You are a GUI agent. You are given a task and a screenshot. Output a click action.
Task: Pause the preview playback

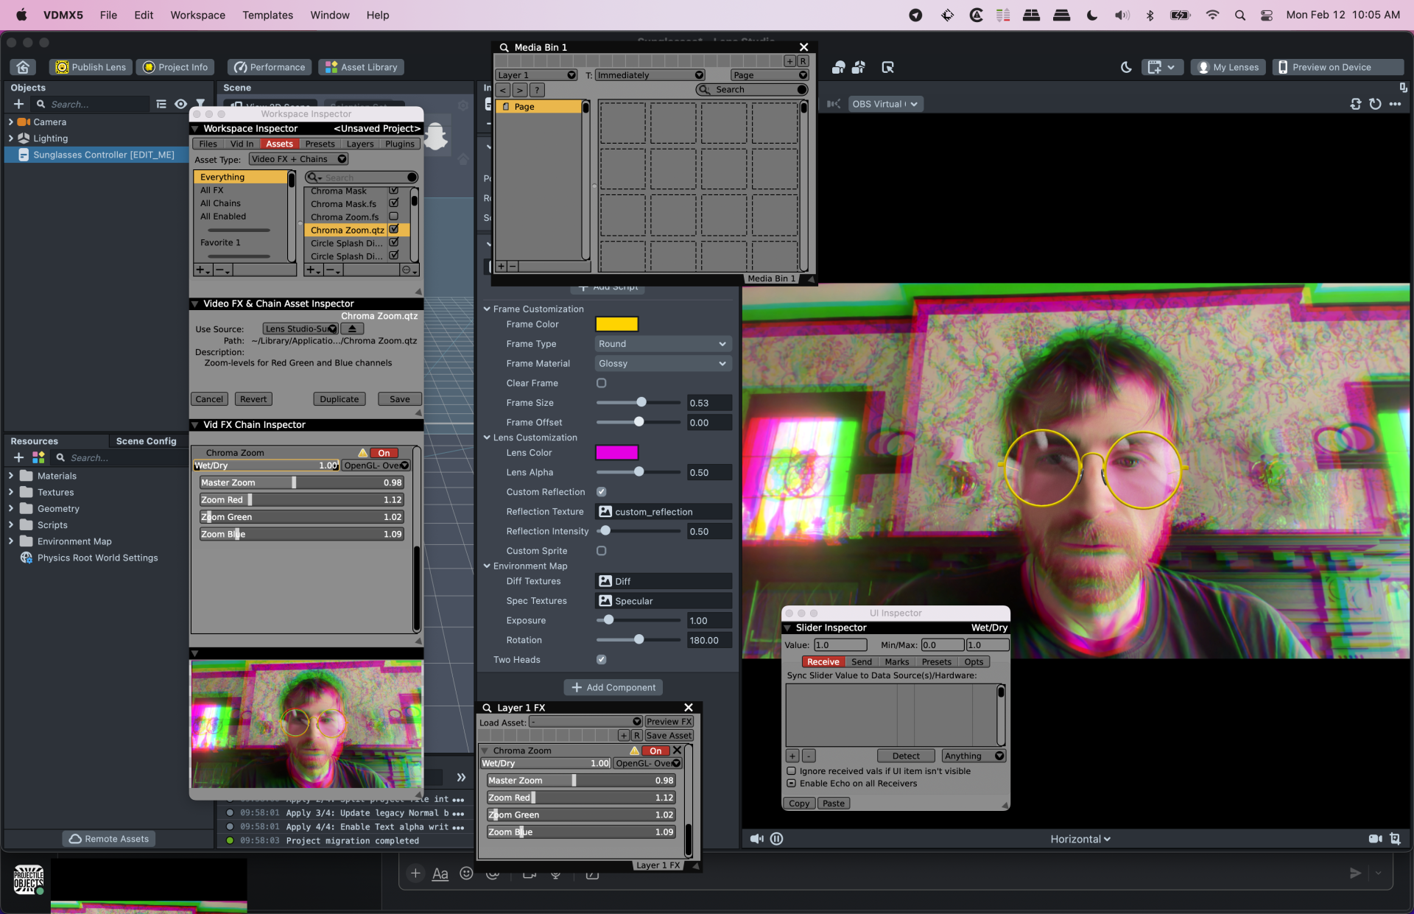(776, 839)
